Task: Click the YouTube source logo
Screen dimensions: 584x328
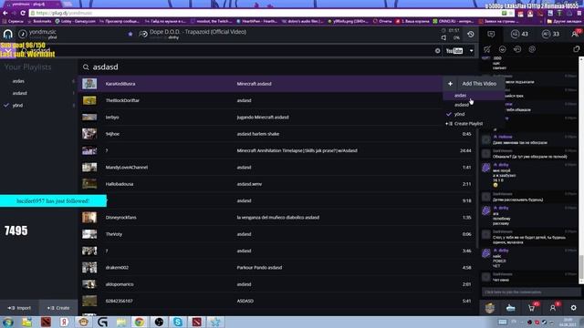Action: 454,51
